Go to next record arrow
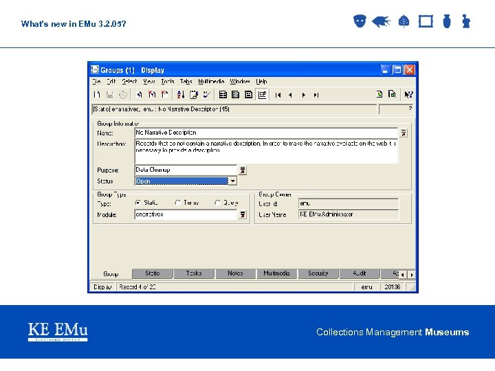Viewport: 495px width, 371px height. pyautogui.click(x=303, y=95)
